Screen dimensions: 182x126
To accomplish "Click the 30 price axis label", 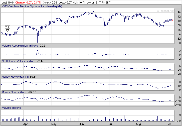I will tap(179, 43).
